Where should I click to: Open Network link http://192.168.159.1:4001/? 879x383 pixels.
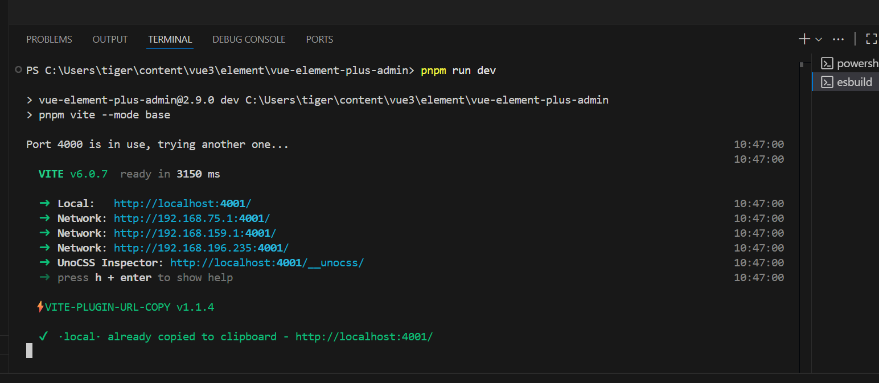[x=195, y=233]
